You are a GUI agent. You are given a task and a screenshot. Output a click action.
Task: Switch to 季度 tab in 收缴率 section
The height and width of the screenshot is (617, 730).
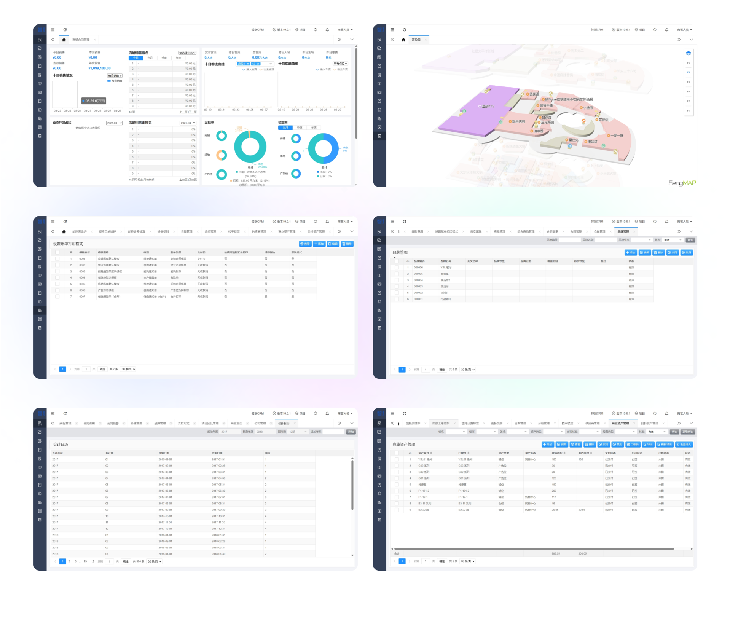click(300, 128)
